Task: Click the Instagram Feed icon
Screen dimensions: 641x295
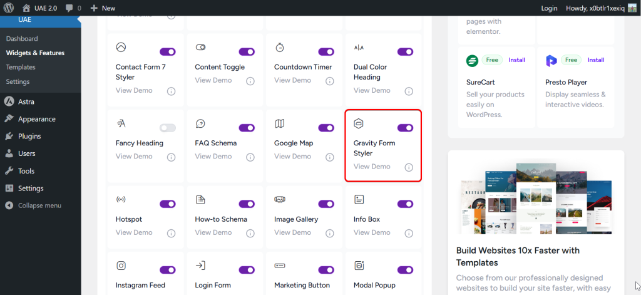Action: coord(121,266)
